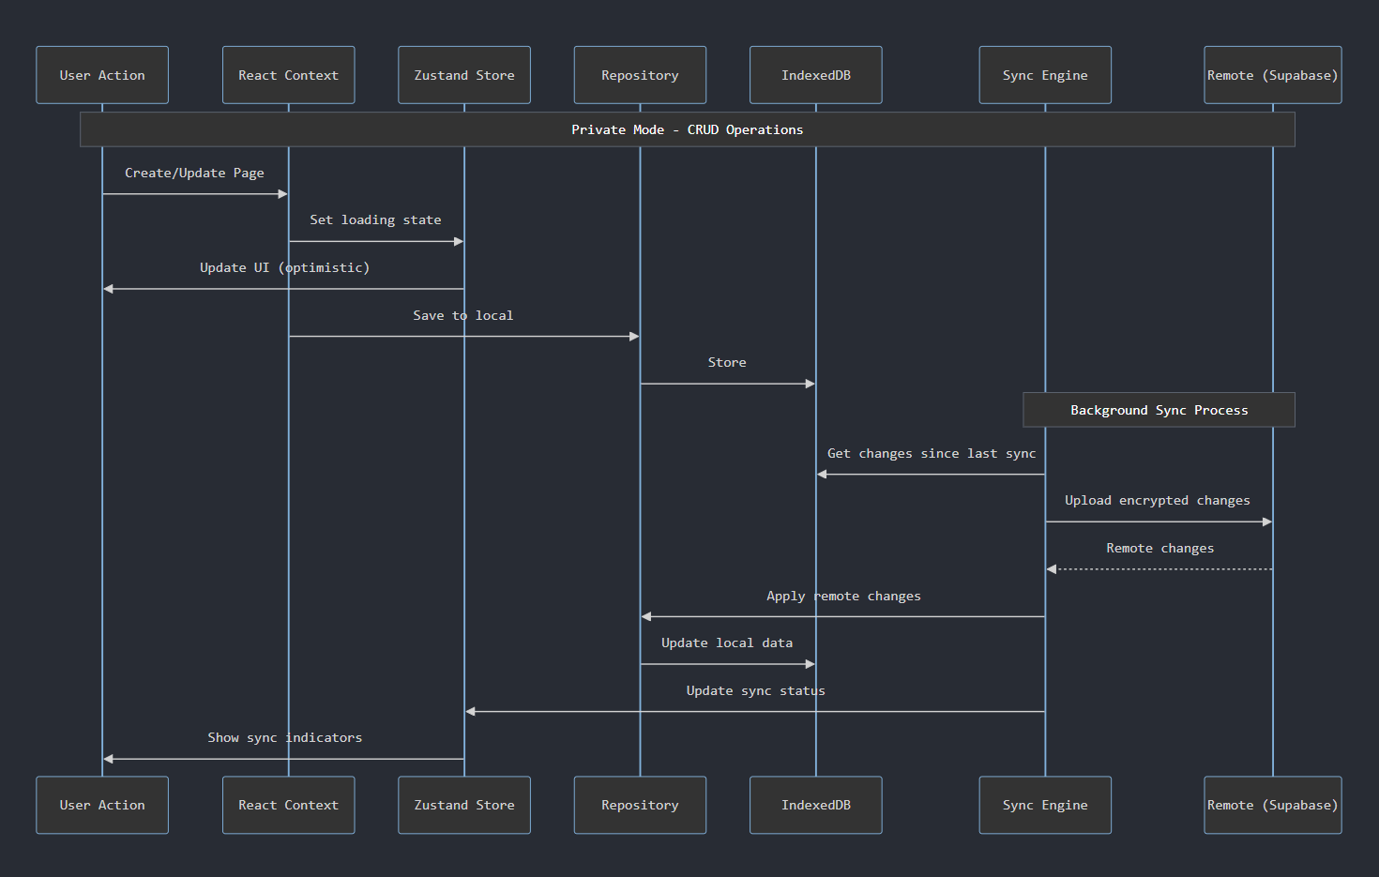Select the Update sync status label

[x=755, y=690]
